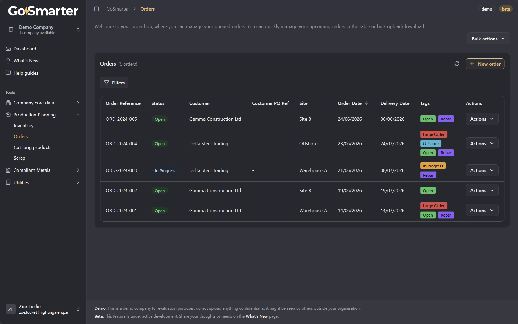Open the Demo Company switcher
This screenshot has height=324, width=518.
point(43,30)
